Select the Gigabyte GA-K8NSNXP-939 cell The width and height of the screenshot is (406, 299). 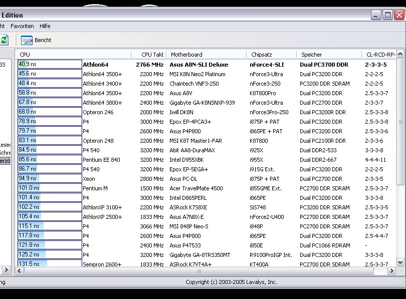pos(202,103)
